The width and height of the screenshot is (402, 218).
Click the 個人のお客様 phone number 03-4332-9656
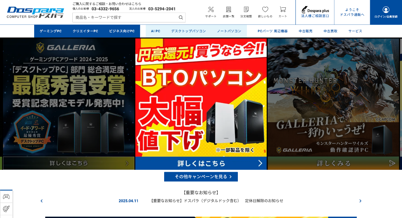click(105, 9)
